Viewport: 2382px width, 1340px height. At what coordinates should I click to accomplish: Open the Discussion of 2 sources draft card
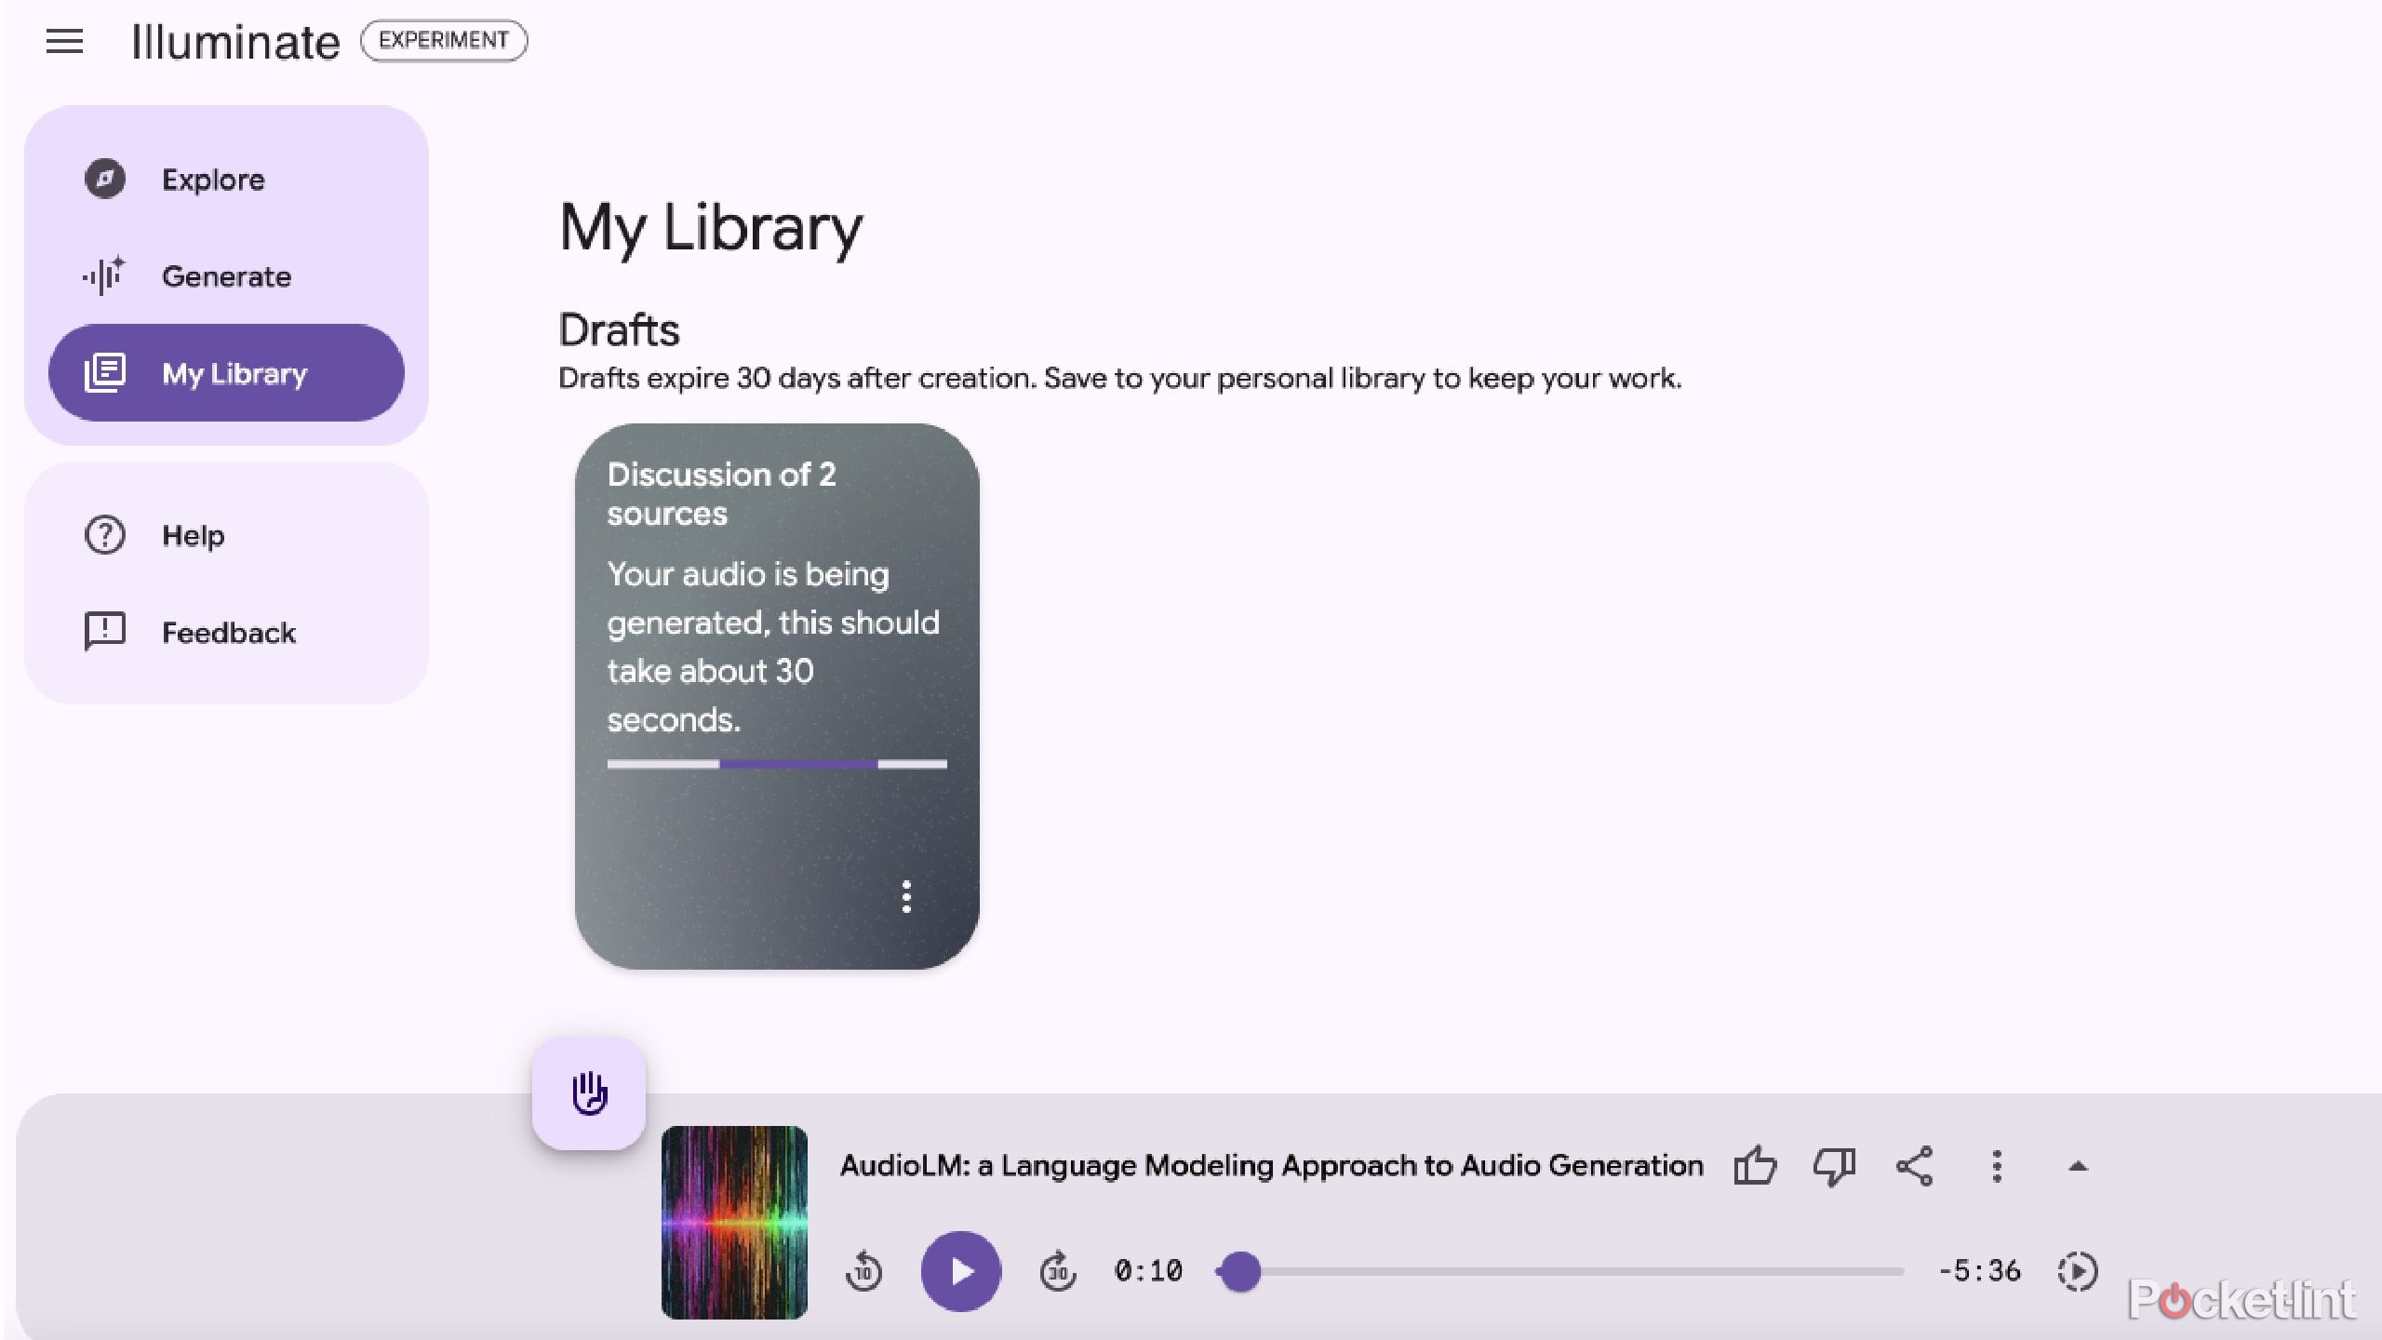click(x=777, y=696)
